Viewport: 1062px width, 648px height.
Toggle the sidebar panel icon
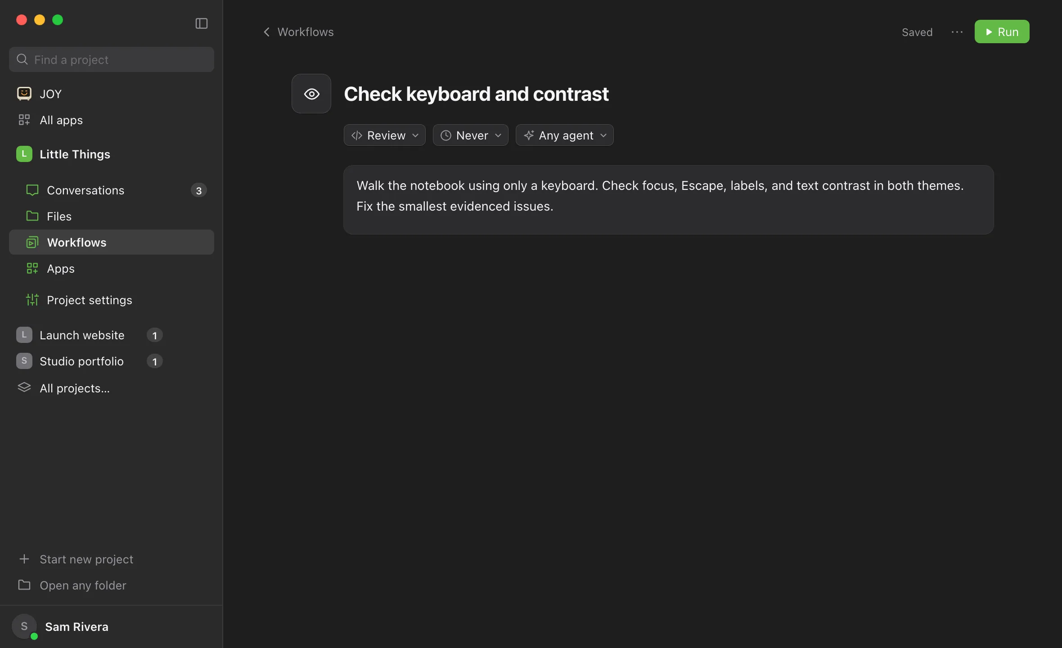(201, 23)
